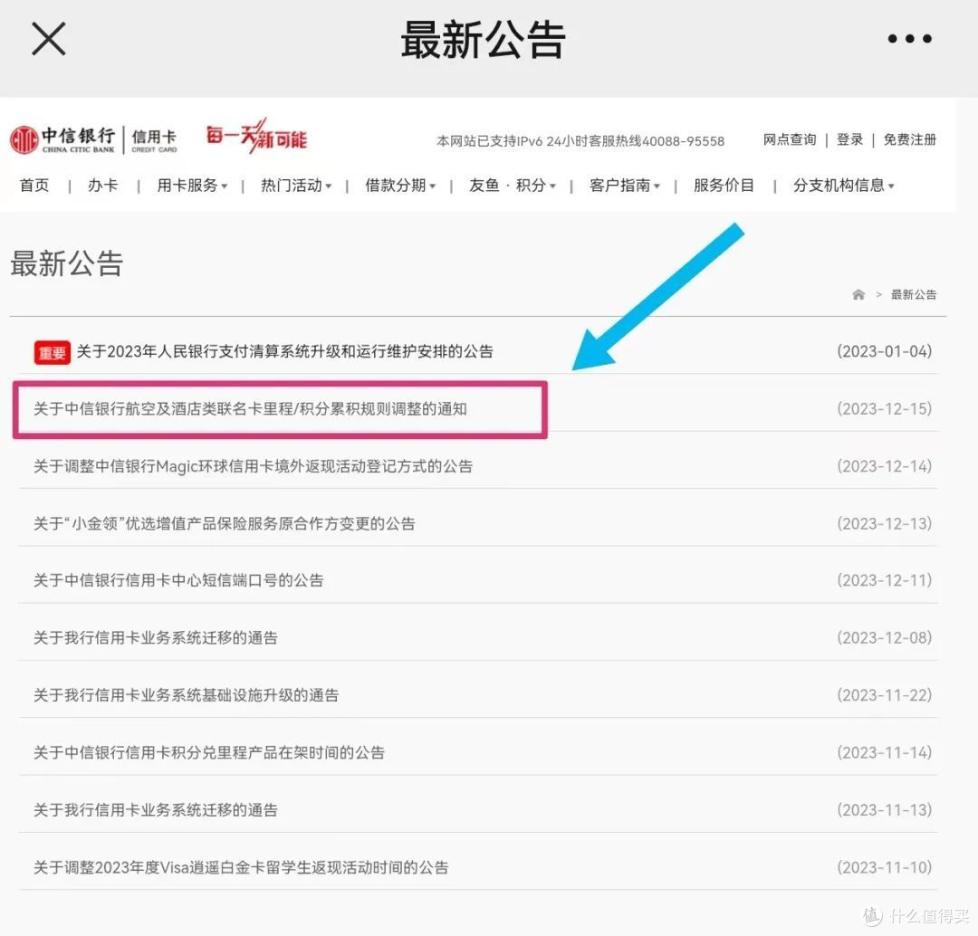
Task: Open the Magic环球信用卡境外返现活动 announcement
Action: [253, 466]
